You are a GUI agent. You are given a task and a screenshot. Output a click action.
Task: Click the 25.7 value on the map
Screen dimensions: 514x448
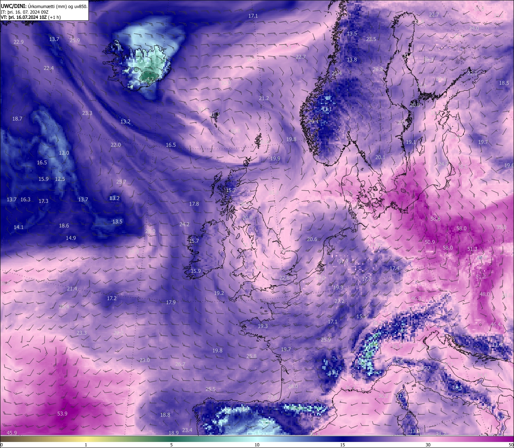click(121, 182)
